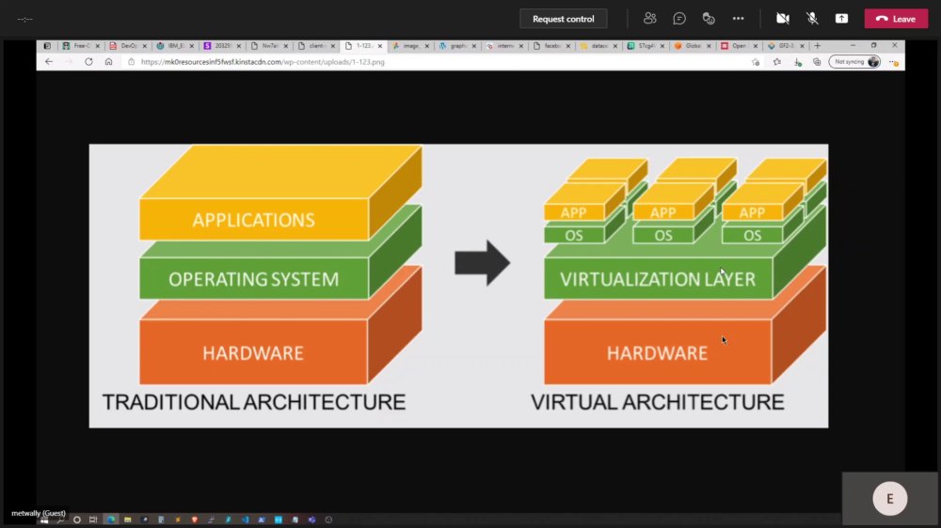
Task: Open browser settings ellipsis menu
Action: click(894, 62)
